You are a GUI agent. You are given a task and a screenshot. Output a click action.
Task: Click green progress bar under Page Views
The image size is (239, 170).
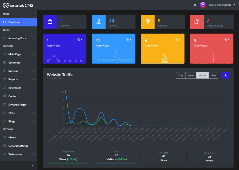[x=68, y=163]
